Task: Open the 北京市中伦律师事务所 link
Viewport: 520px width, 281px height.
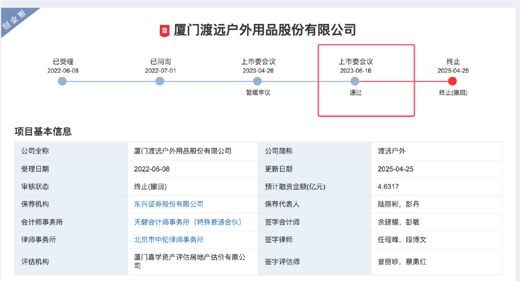Action: [169, 239]
